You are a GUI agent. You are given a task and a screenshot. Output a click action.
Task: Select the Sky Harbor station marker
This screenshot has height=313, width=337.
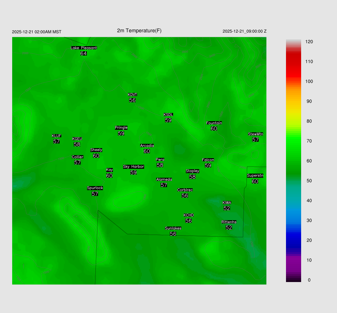(133, 167)
